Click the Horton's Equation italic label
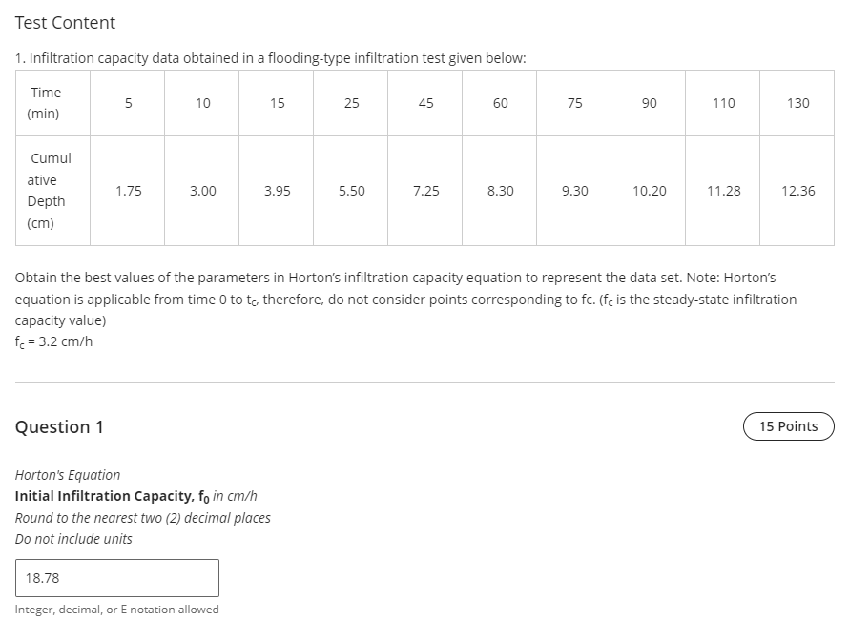The image size is (849, 641). coord(67,474)
